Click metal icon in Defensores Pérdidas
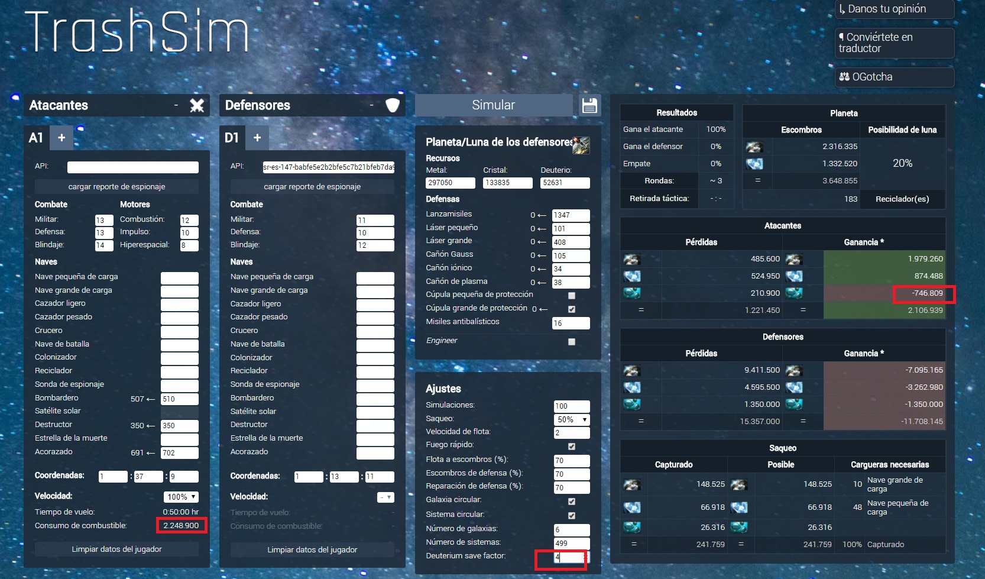 tap(632, 370)
